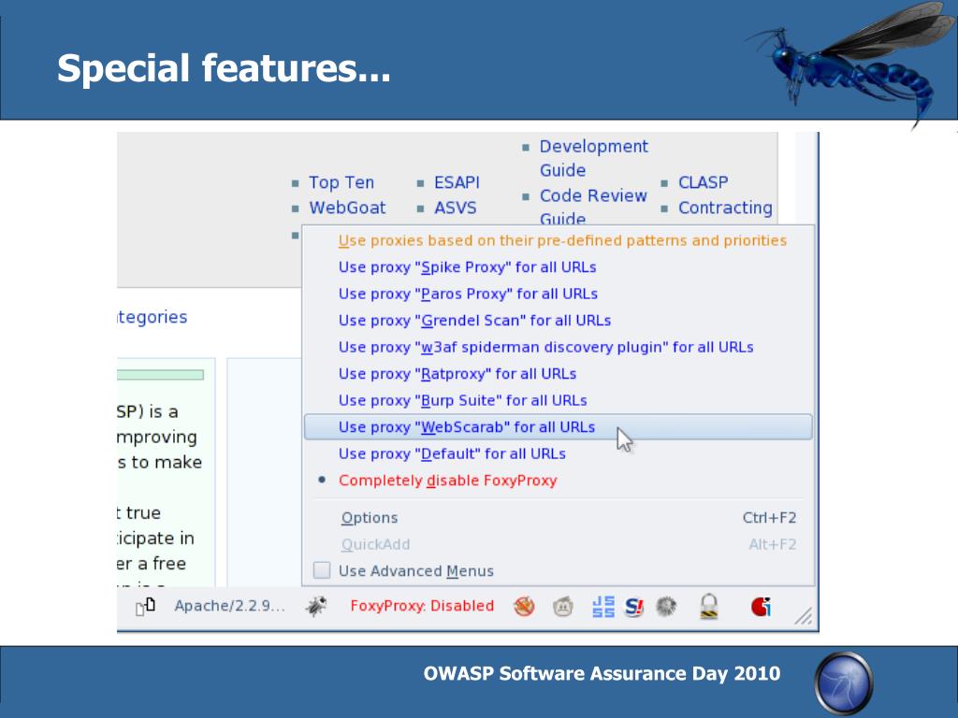Click the padlock status bar icon
This screenshot has width=958, height=718.
(709, 606)
